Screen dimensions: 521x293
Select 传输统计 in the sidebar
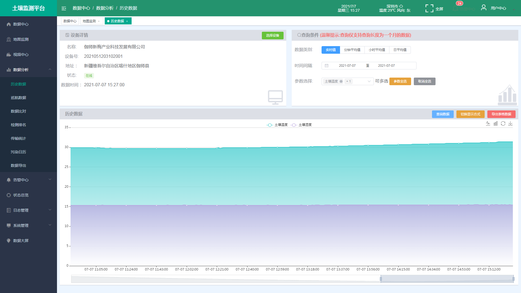point(28,138)
